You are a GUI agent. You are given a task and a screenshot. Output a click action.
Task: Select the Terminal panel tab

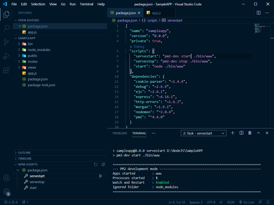point(139,133)
